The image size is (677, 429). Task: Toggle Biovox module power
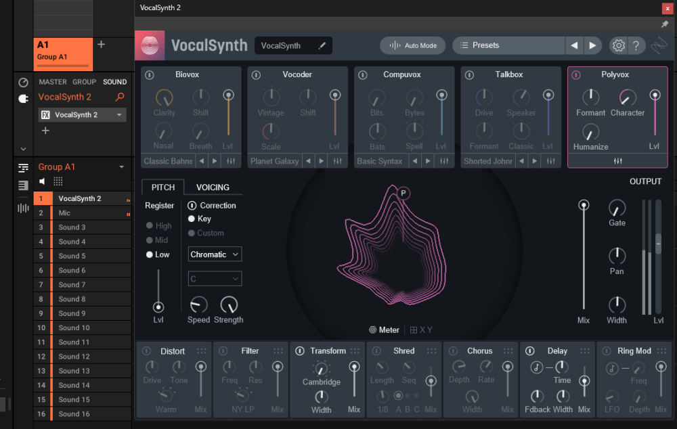point(150,75)
